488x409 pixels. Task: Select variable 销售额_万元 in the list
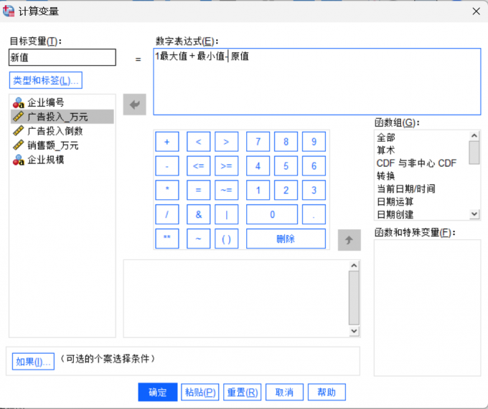(62, 145)
